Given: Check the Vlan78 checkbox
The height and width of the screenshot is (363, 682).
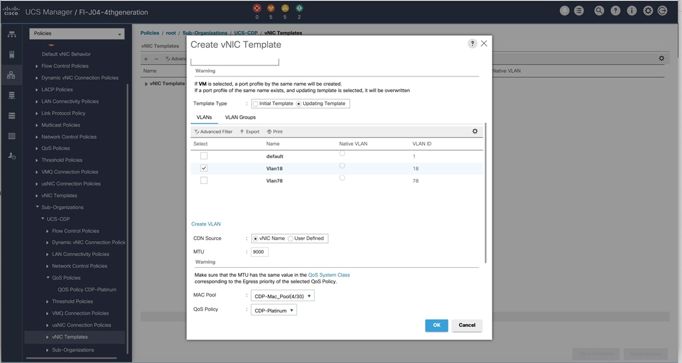Looking at the screenshot, I should click(x=204, y=180).
